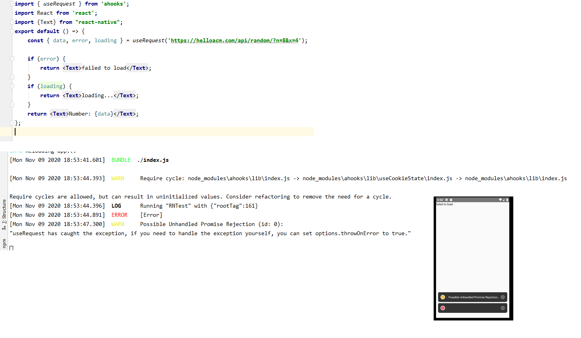Tap the battery icon in emulator status bar
This screenshot has height=338, width=581.
[507, 200]
